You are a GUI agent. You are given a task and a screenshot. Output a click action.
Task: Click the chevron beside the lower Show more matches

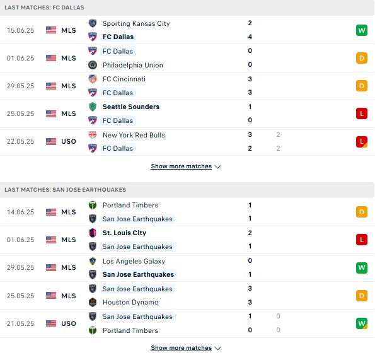pos(217,348)
